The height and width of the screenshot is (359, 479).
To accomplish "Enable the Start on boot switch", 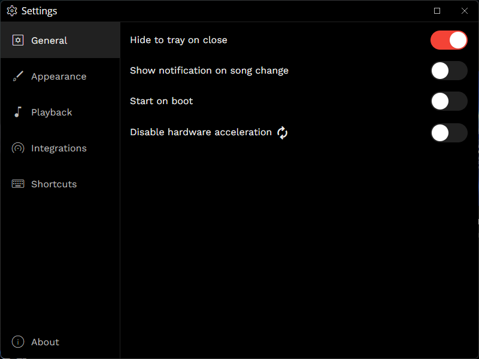I will pyautogui.click(x=448, y=101).
